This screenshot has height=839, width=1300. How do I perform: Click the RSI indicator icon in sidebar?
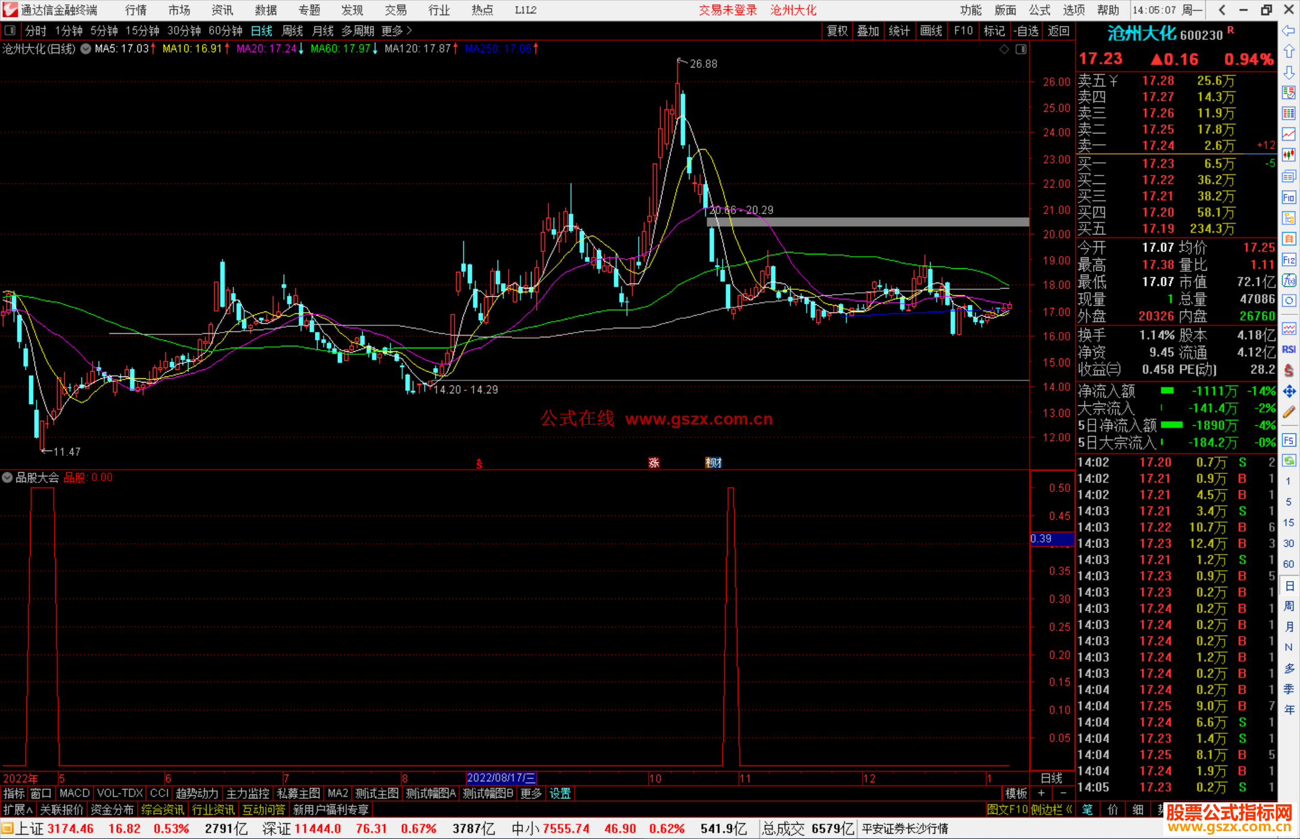1289,349
